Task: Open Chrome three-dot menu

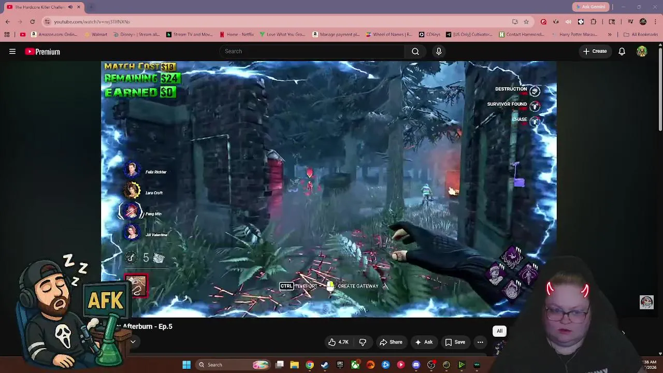Action: [655, 22]
